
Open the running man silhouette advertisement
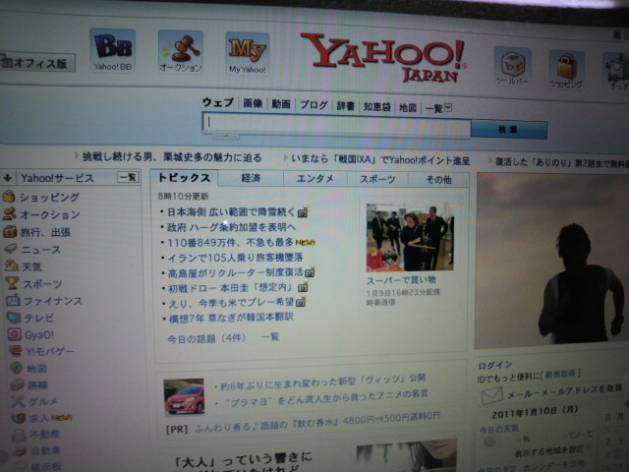[x=552, y=260]
